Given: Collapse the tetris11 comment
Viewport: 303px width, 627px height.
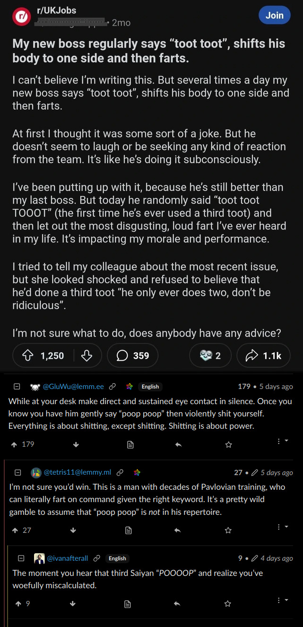Looking at the screenshot, I should tap(18, 472).
